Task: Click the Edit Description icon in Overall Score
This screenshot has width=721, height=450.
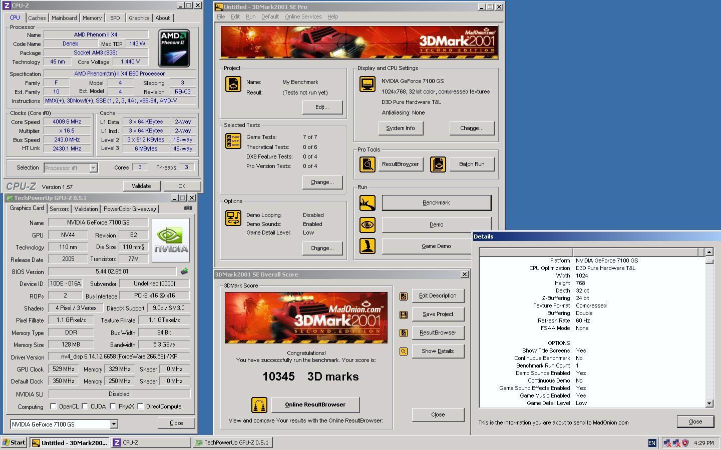Action: pyautogui.click(x=404, y=296)
